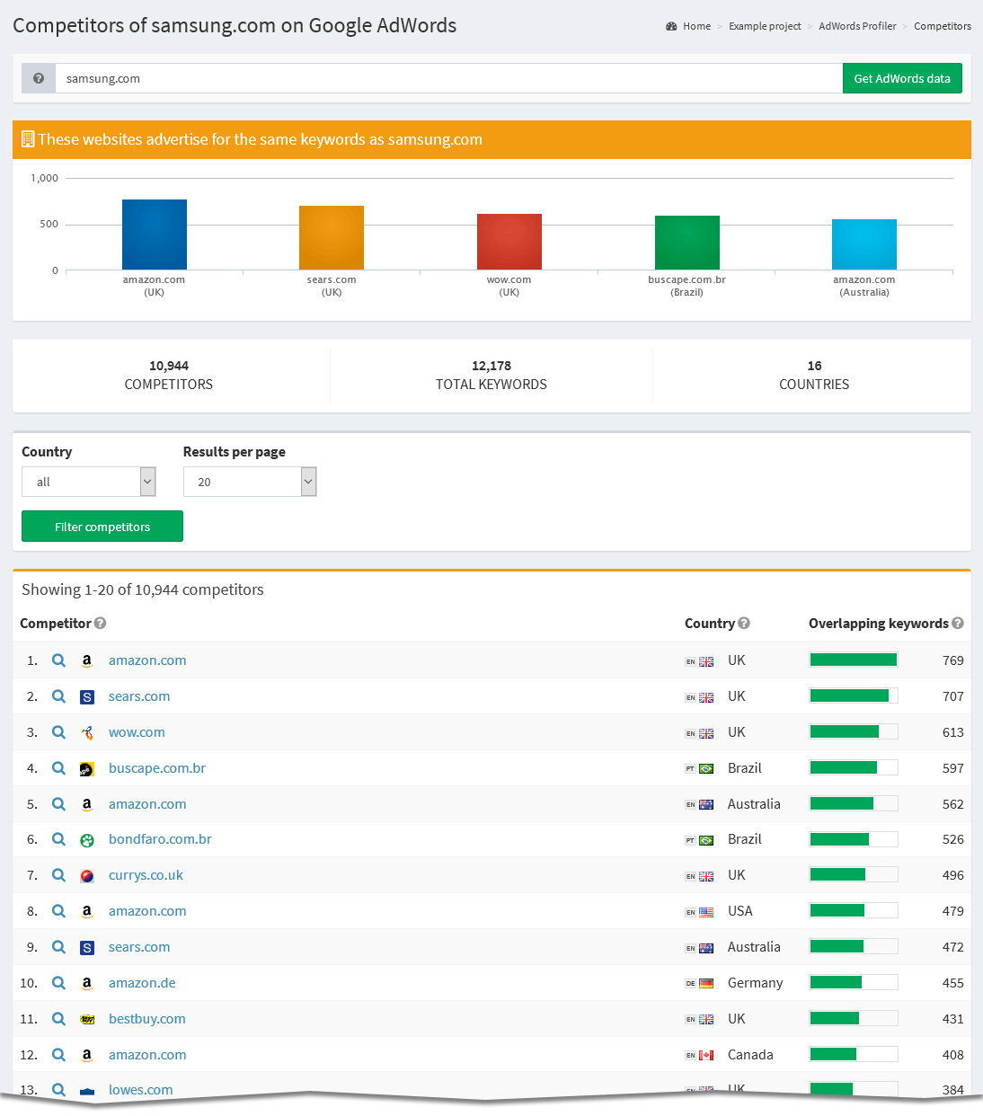Click the magnifier icon beside amazon.com row 1
This screenshot has height=1116, width=983.
pos(58,660)
